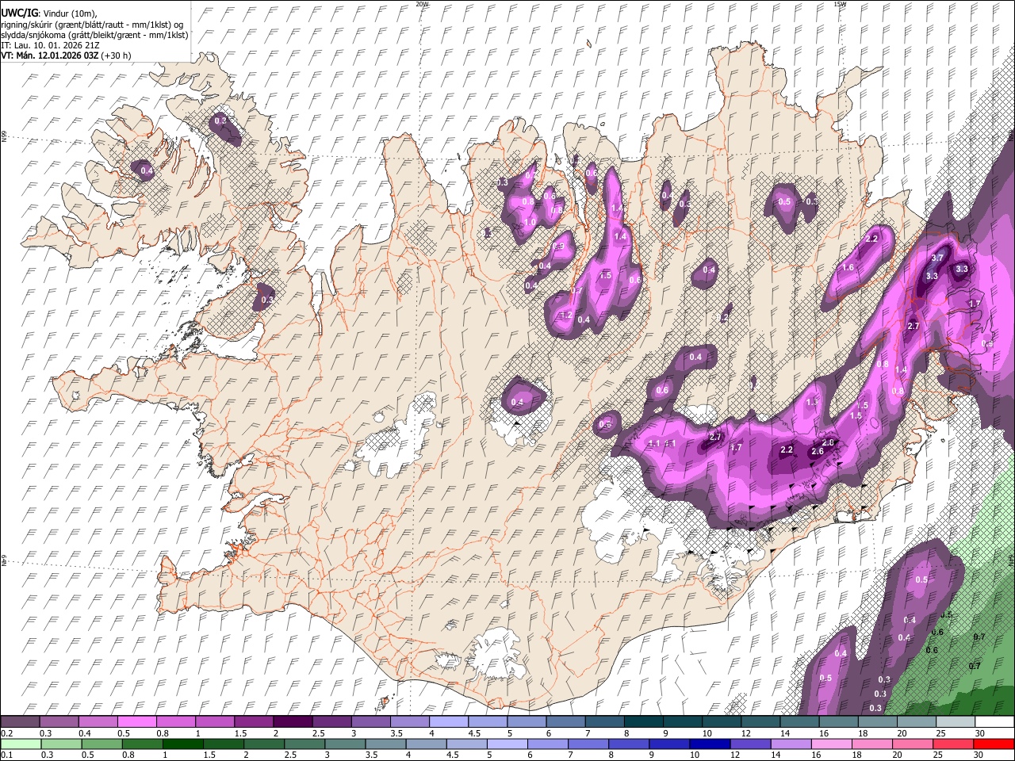1015x761 pixels.
Task: Click the 'slydda/snjókoma' legend description line
Action: pos(94,35)
